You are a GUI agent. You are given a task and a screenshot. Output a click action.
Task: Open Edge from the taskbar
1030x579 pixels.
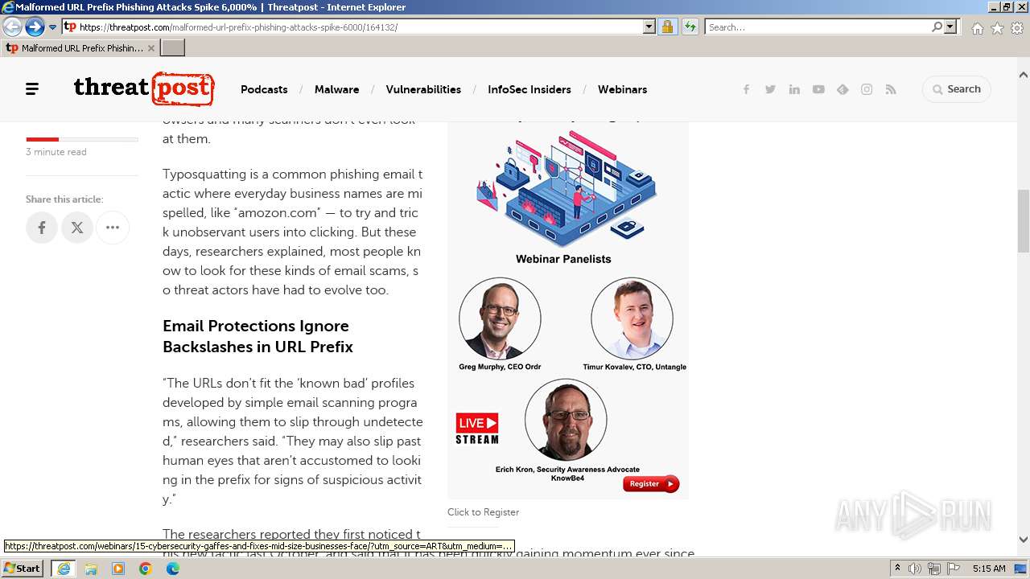coord(172,569)
